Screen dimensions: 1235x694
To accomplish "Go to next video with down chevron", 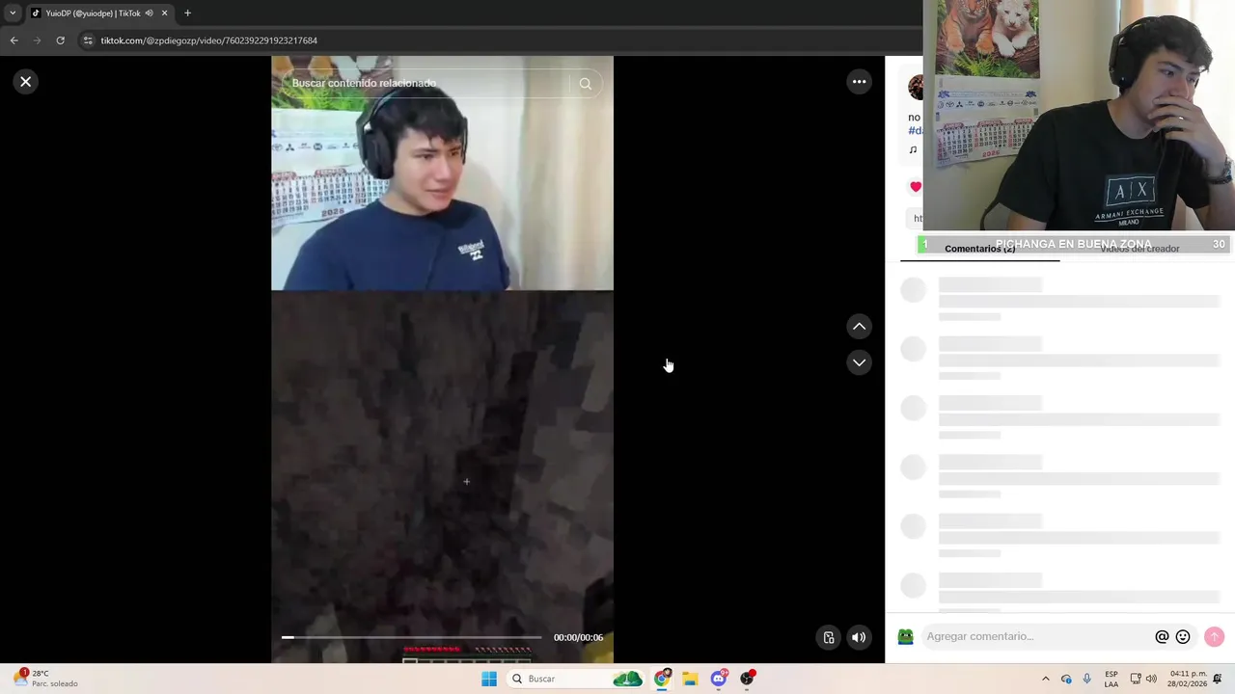I will coord(859,362).
